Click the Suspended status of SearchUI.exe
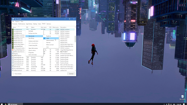This screenshot has width=187, height=105. (x=34, y=67)
